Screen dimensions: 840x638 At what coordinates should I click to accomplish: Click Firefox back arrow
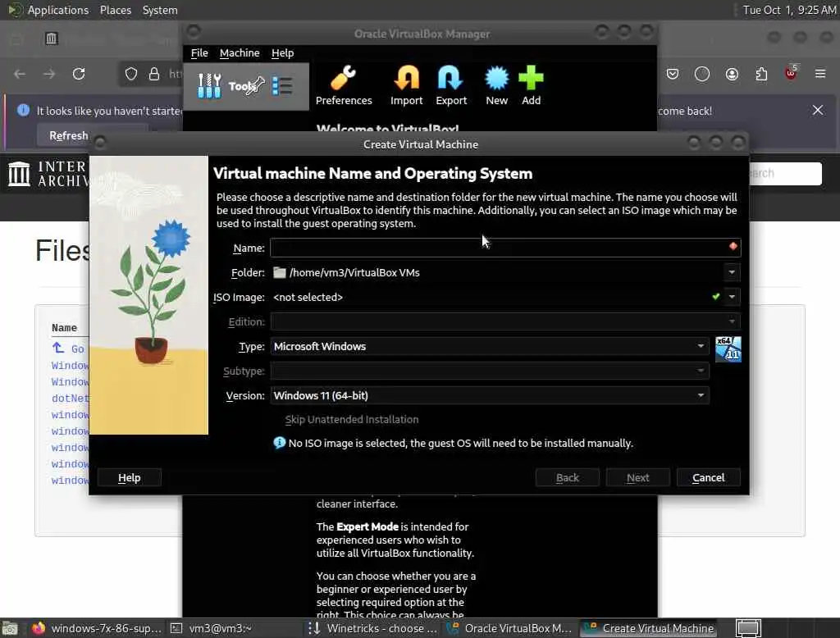coord(20,73)
